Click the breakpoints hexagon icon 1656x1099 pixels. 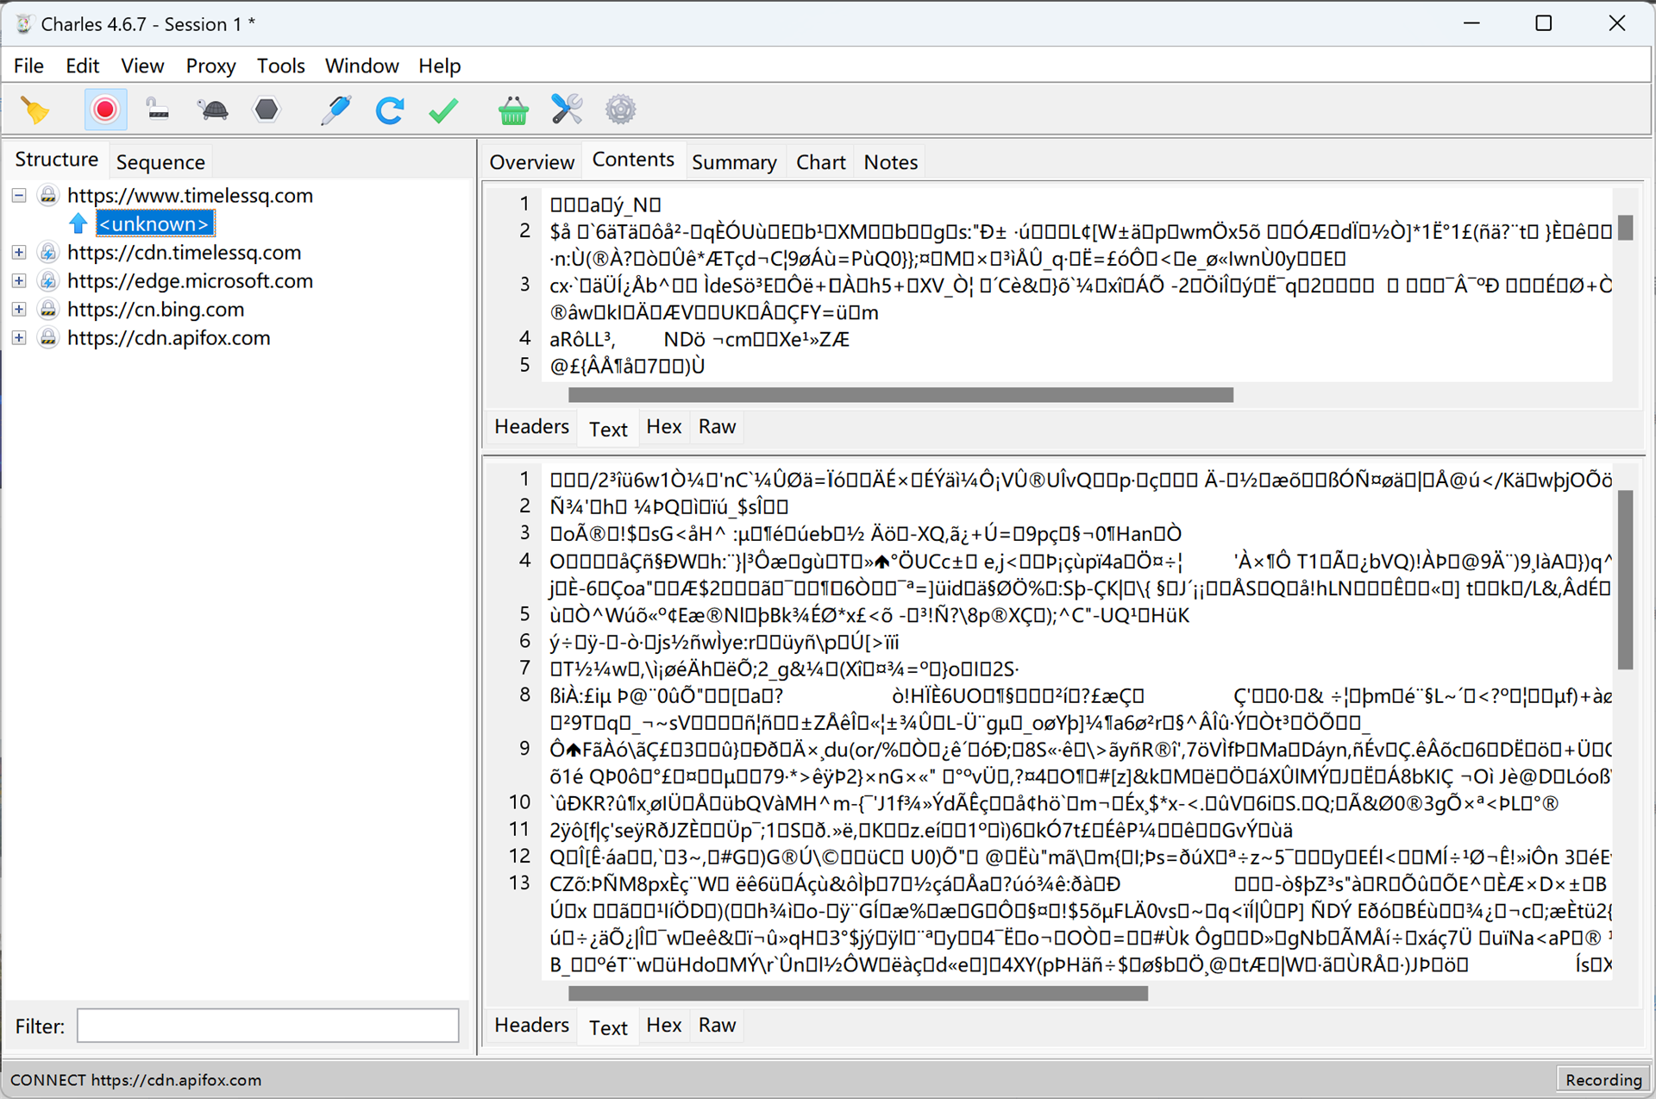(x=267, y=110)
